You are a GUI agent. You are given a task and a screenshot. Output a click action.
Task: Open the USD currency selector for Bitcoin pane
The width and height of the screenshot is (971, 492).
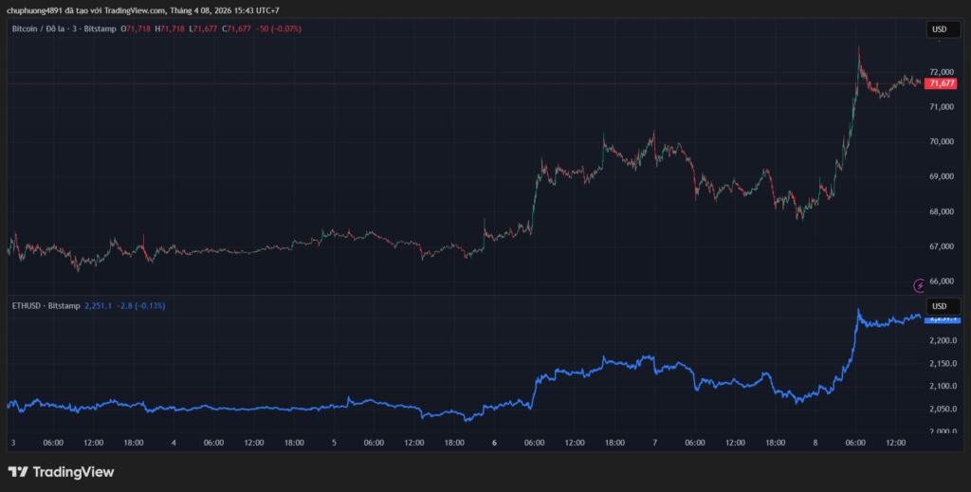[x=940, y=29]
